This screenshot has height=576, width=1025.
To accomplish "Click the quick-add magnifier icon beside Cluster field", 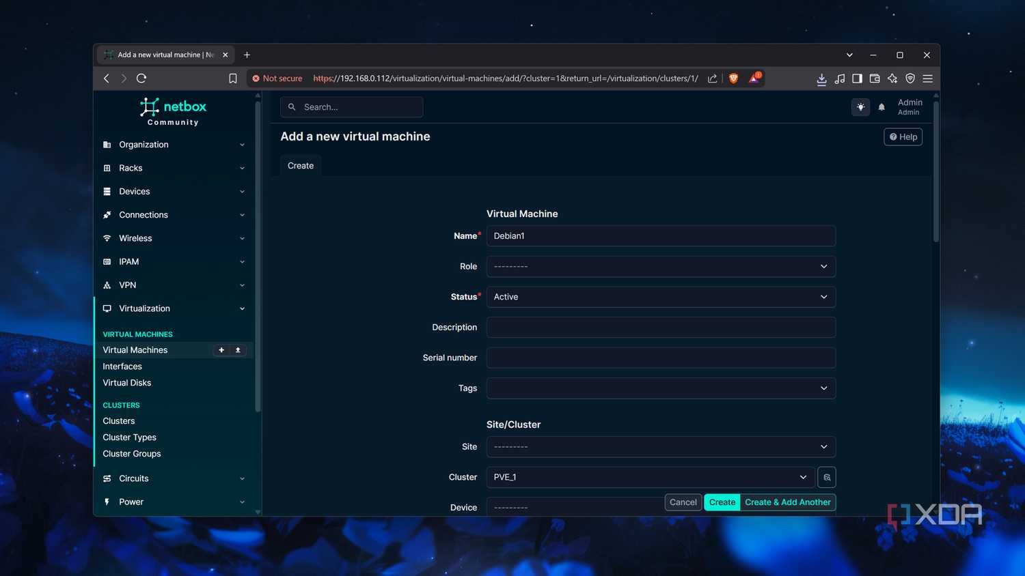I will point(826,476).
